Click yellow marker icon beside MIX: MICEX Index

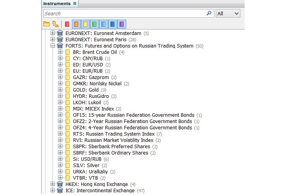click(67, 109)
